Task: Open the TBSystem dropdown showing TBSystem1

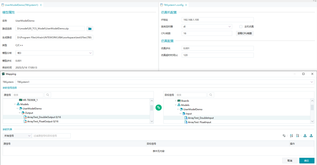Action: pos(165,82)
